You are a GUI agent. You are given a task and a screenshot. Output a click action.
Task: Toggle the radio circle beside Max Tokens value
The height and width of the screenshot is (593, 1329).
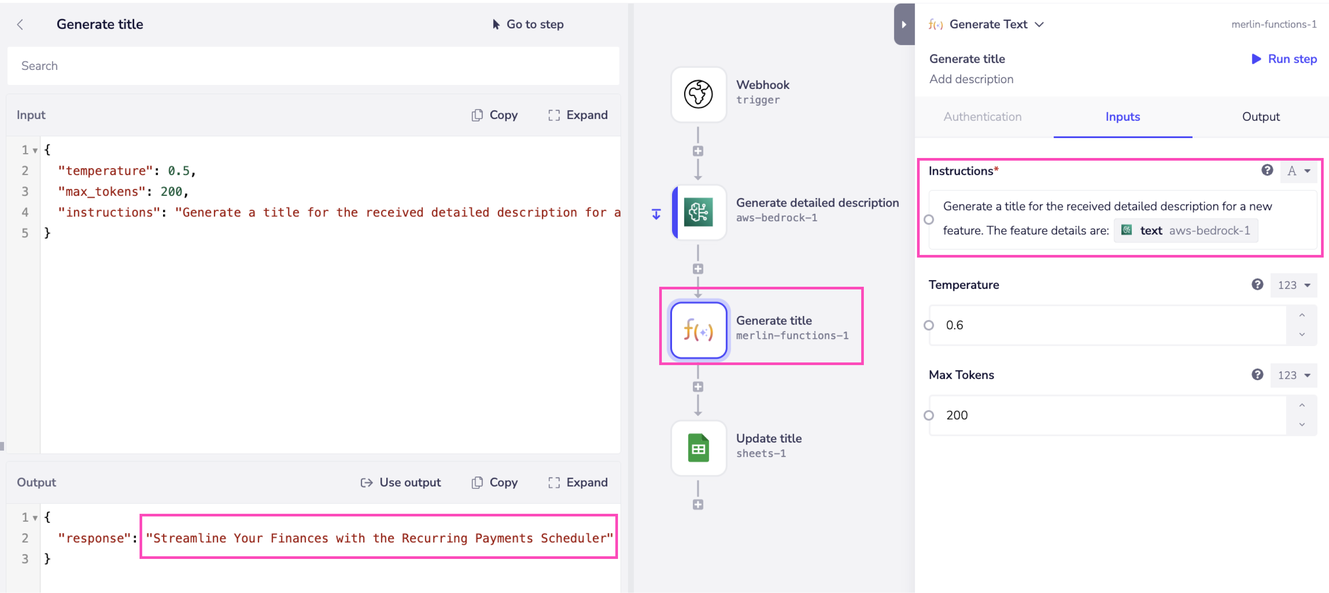(x=929, y=415)
